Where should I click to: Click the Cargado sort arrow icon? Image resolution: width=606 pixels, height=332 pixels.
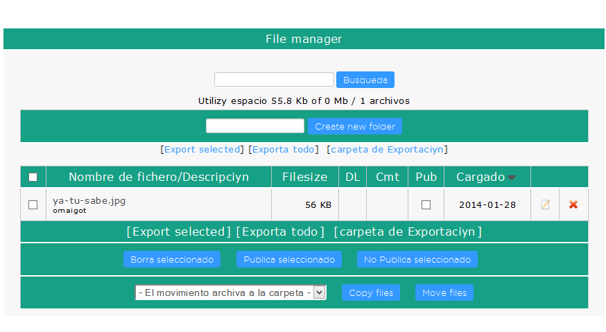(x=512, y=177)
